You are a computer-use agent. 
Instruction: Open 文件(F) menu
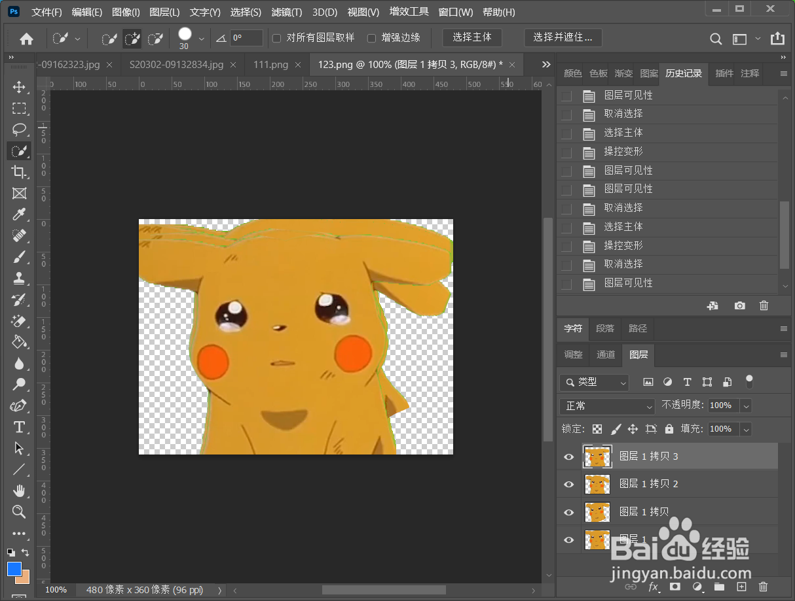click(x=46, y=12)
